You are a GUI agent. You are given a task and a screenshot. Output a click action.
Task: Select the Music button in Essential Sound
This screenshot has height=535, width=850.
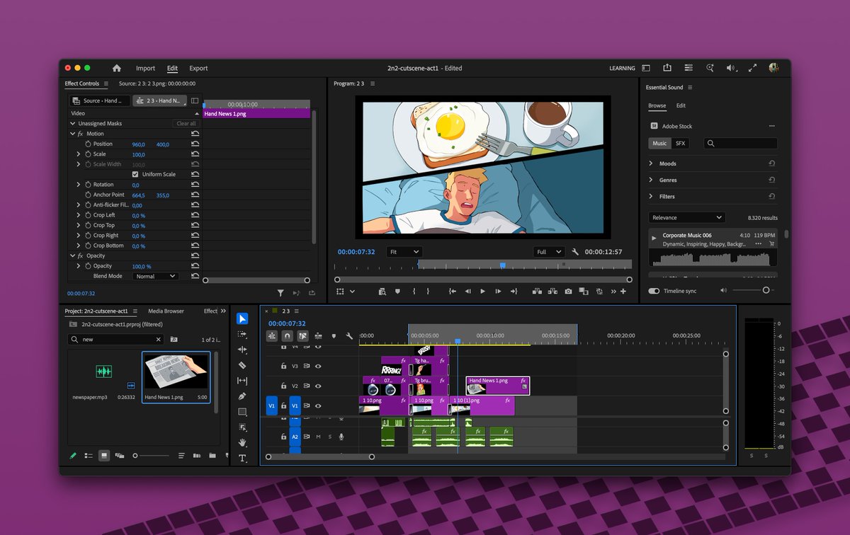(659, 143)
